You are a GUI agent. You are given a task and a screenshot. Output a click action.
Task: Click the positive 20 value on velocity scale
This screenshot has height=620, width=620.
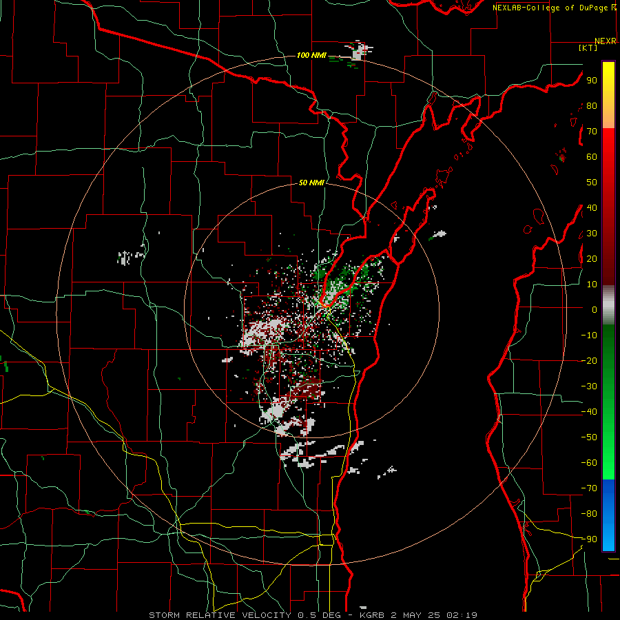coord(592,259)
